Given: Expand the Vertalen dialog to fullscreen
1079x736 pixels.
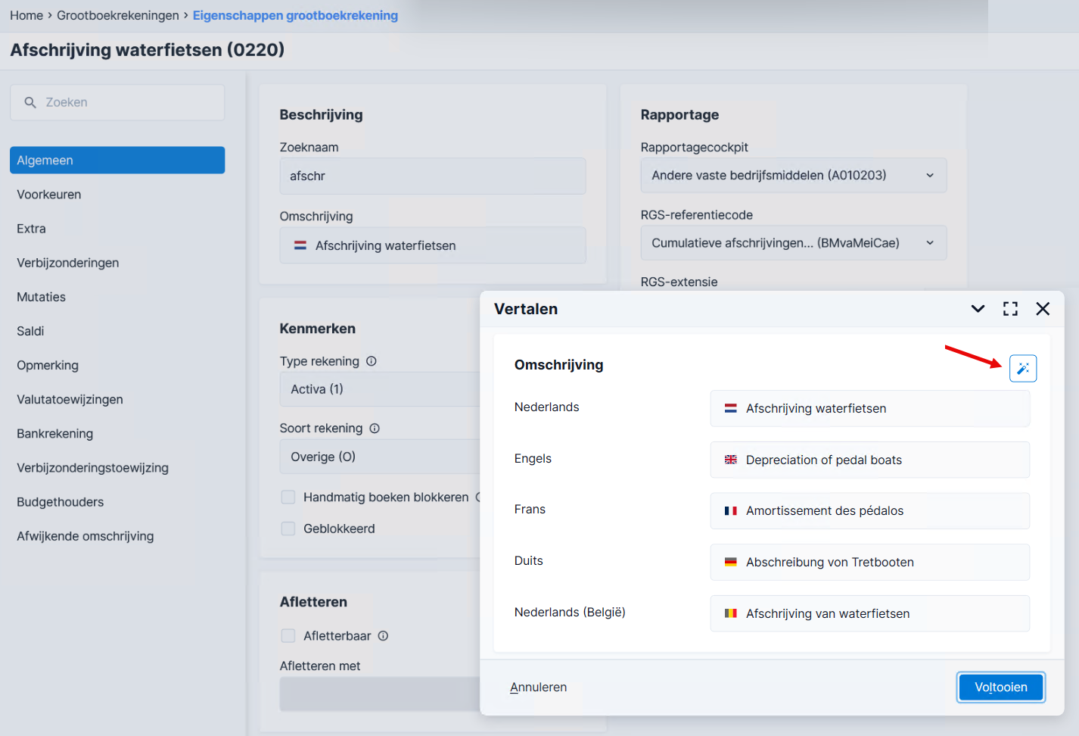Looking at the screenshot, I should (x=1010, y=309).
